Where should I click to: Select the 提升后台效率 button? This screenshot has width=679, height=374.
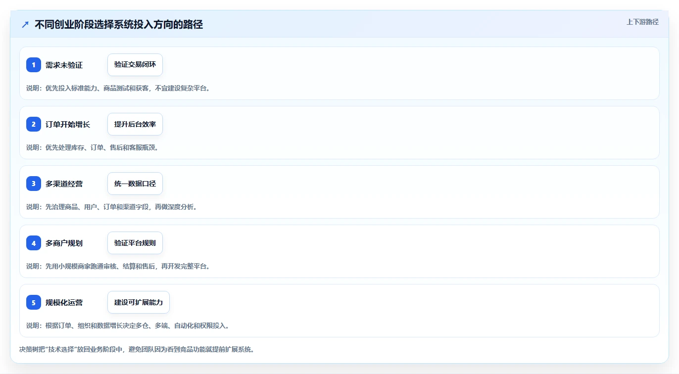135,124
